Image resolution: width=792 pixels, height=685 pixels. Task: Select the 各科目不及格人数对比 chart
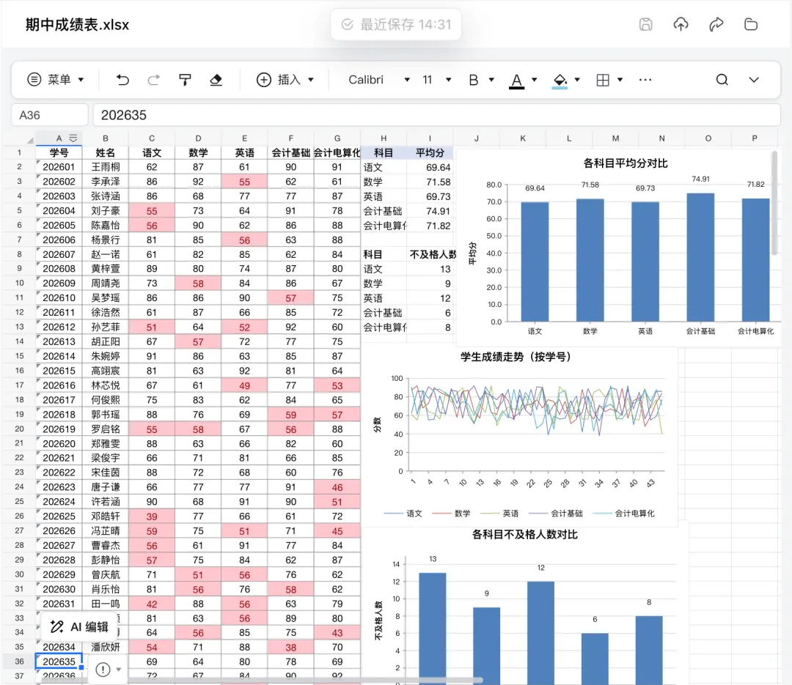point(525,606)
